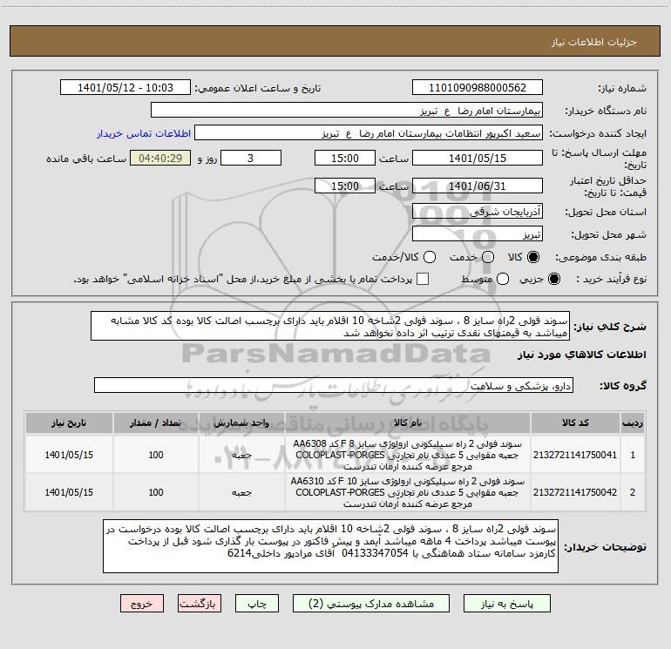Click product name cell with code AA6310

pyautogui.click(x=408, y=492)
